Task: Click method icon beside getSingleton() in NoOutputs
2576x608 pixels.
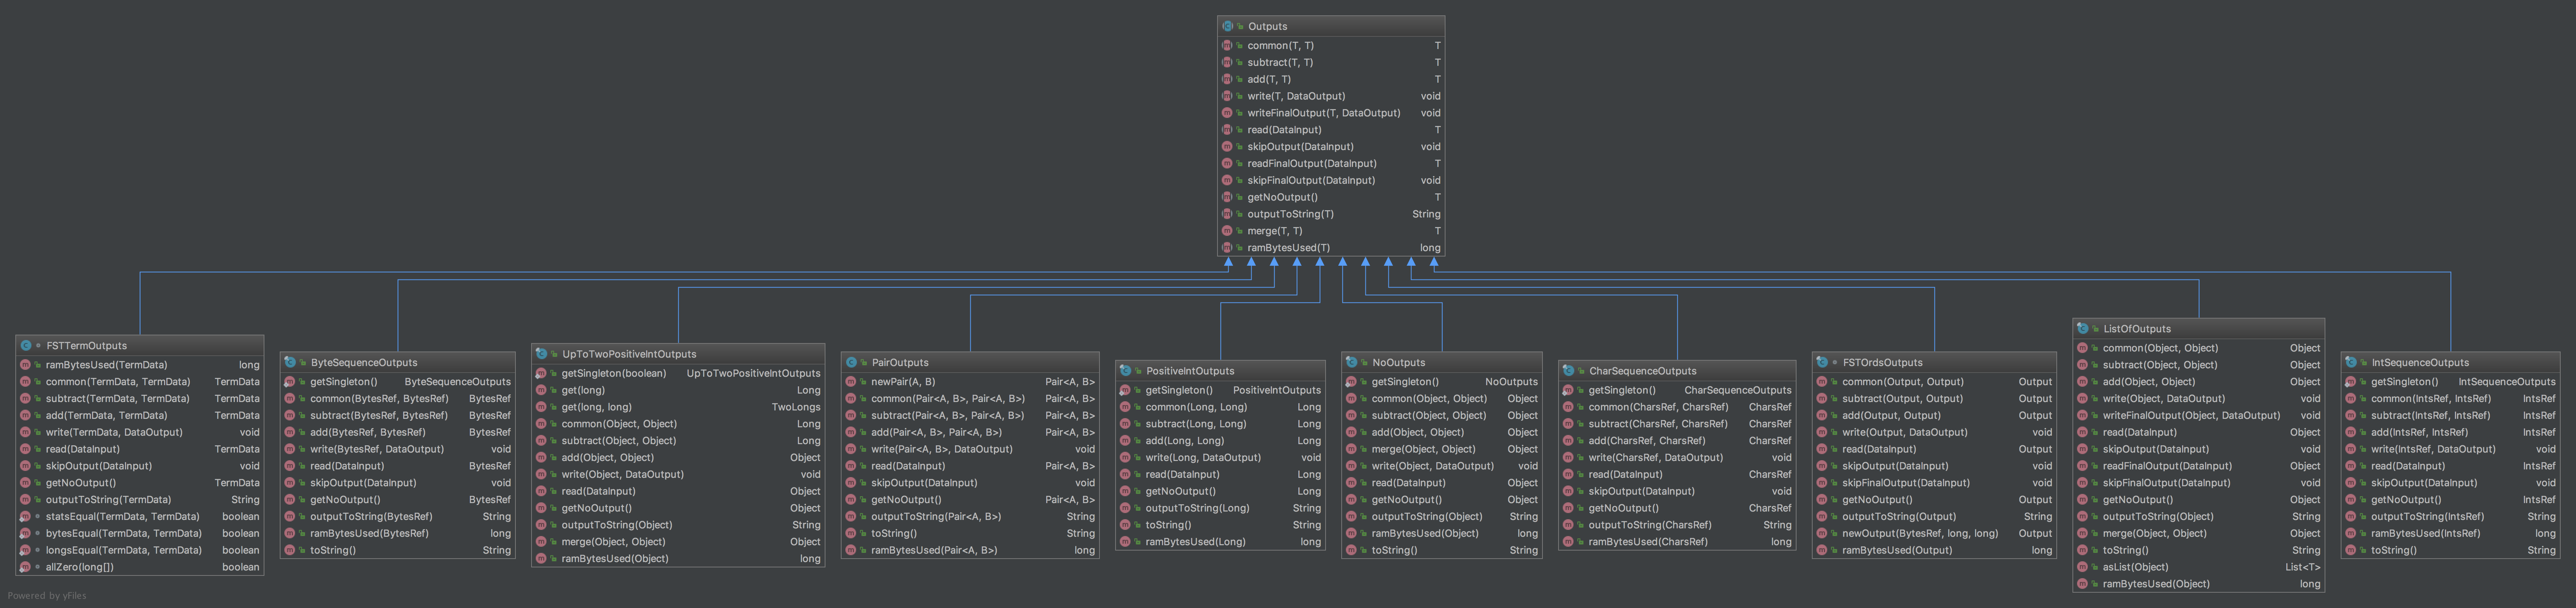Action: pyautogui.click(x=1351, y=381)
